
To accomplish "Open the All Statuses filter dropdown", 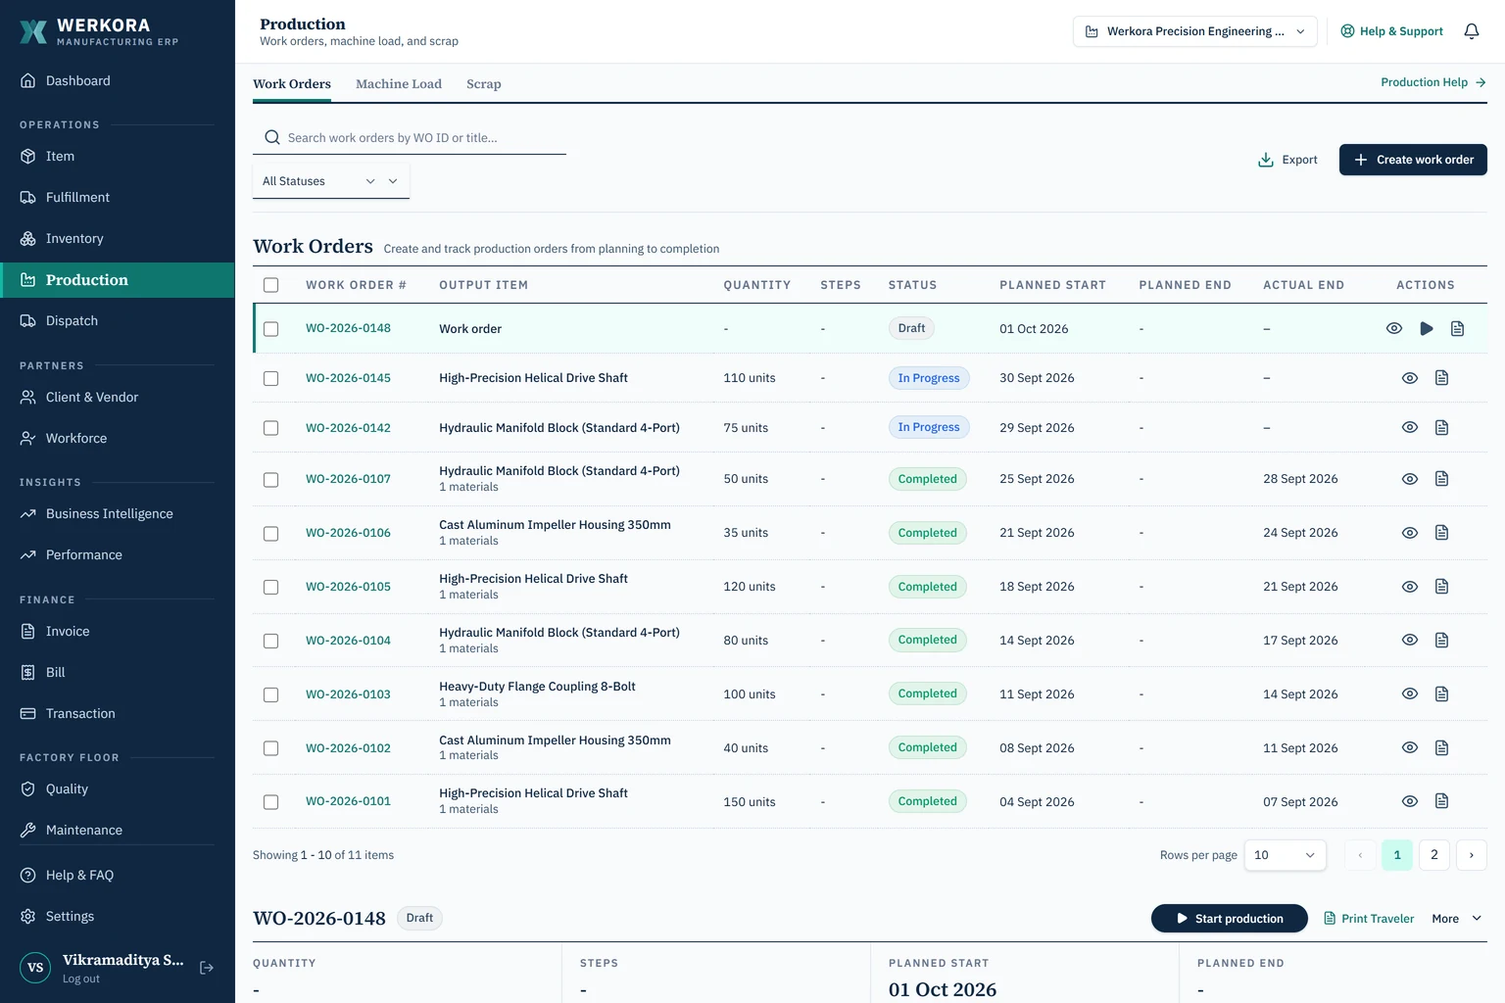I will click(331, 181).
